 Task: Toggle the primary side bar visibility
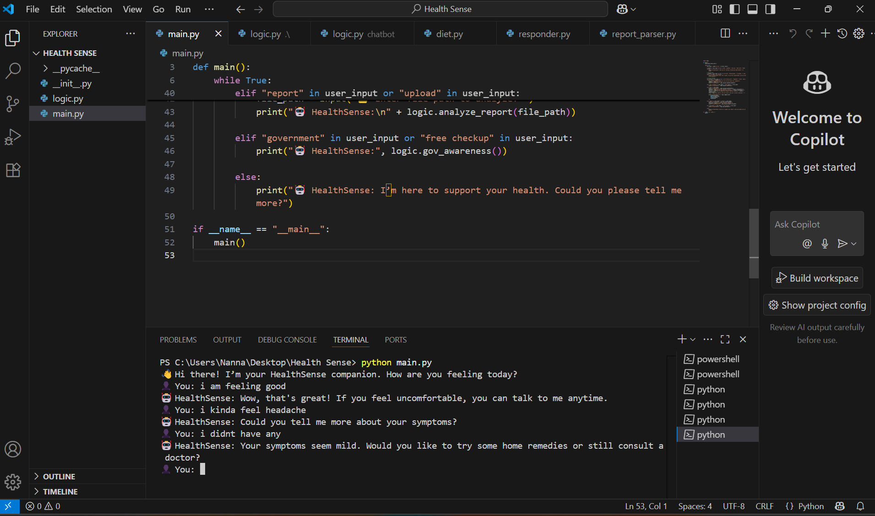pos(734,9)
